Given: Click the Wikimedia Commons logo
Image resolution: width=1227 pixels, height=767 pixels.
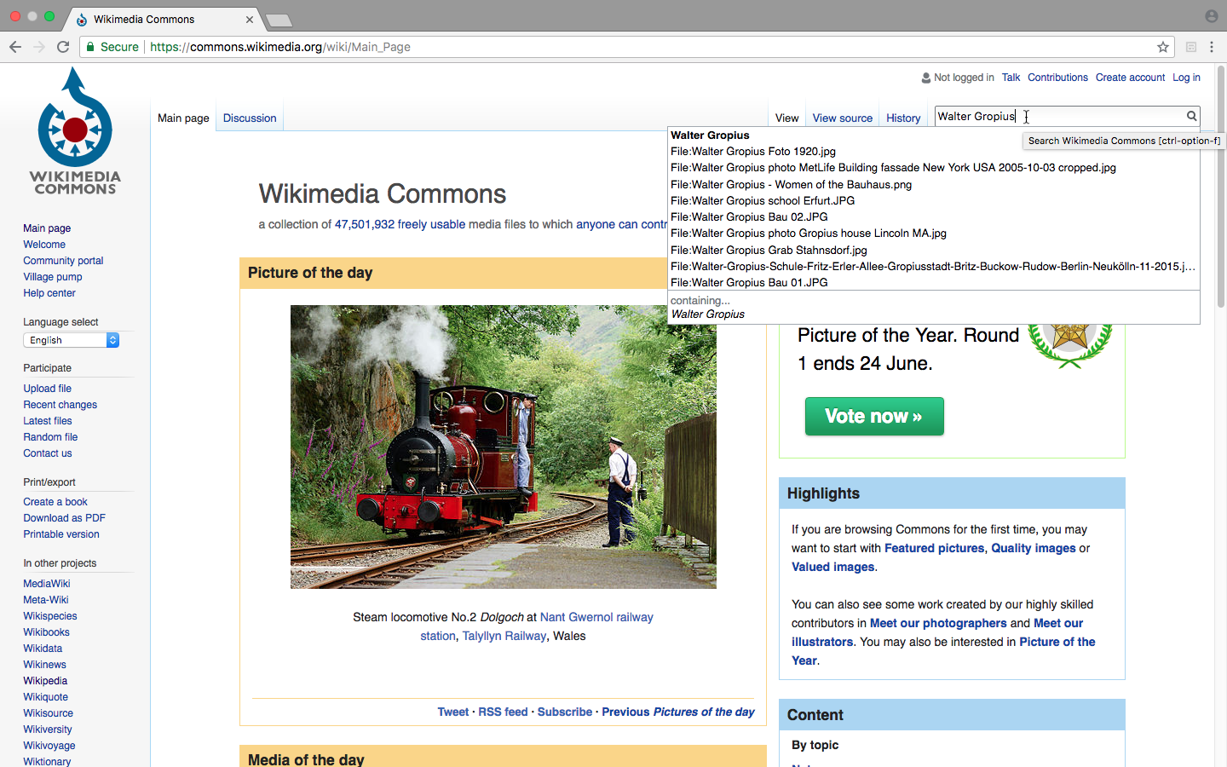Looking at the screenshot, I should tap(75, 130).
